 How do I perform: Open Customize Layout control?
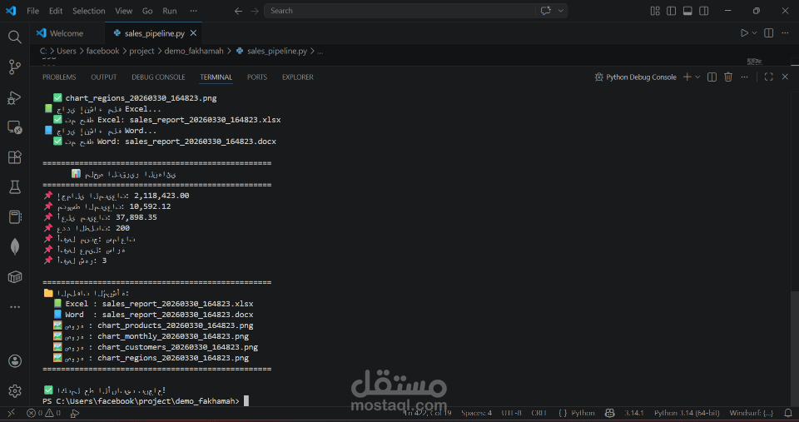655,11
